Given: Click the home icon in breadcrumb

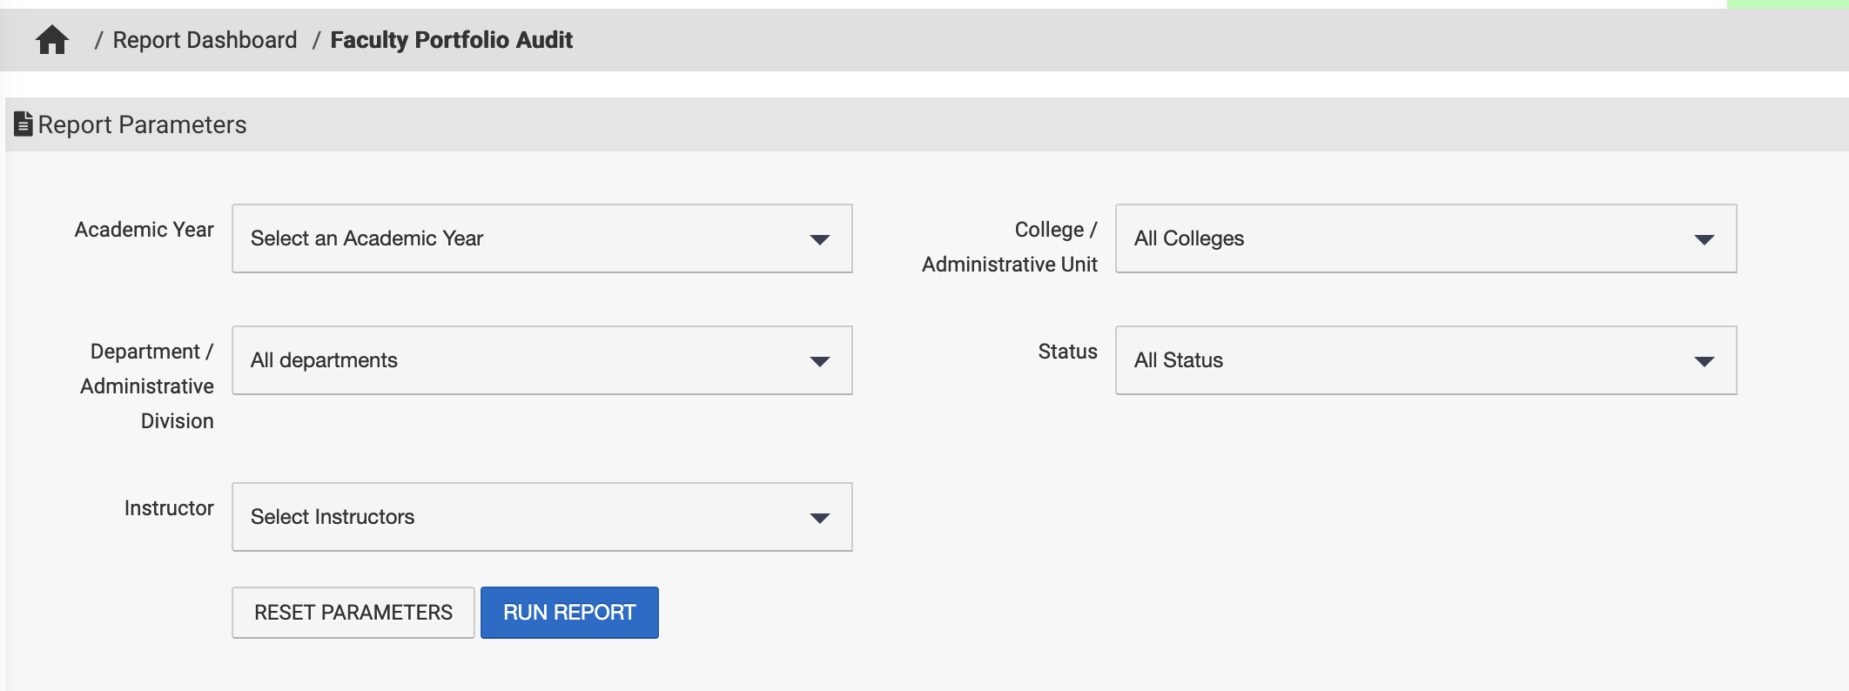Looking at the screenshot, I should click(x=52, y=40).
